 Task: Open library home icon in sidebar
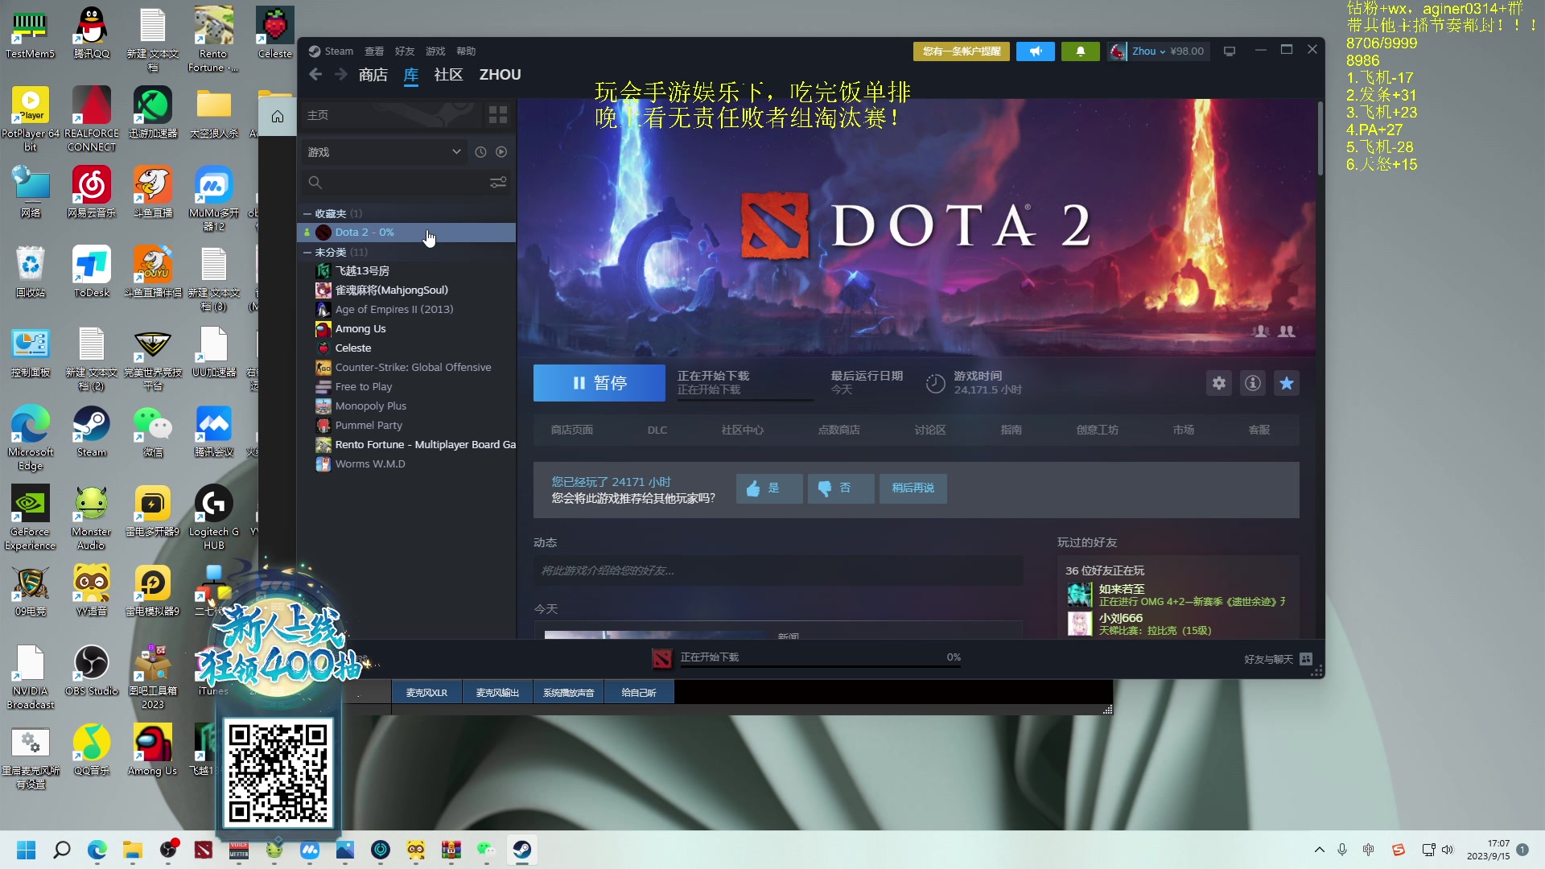278,117
